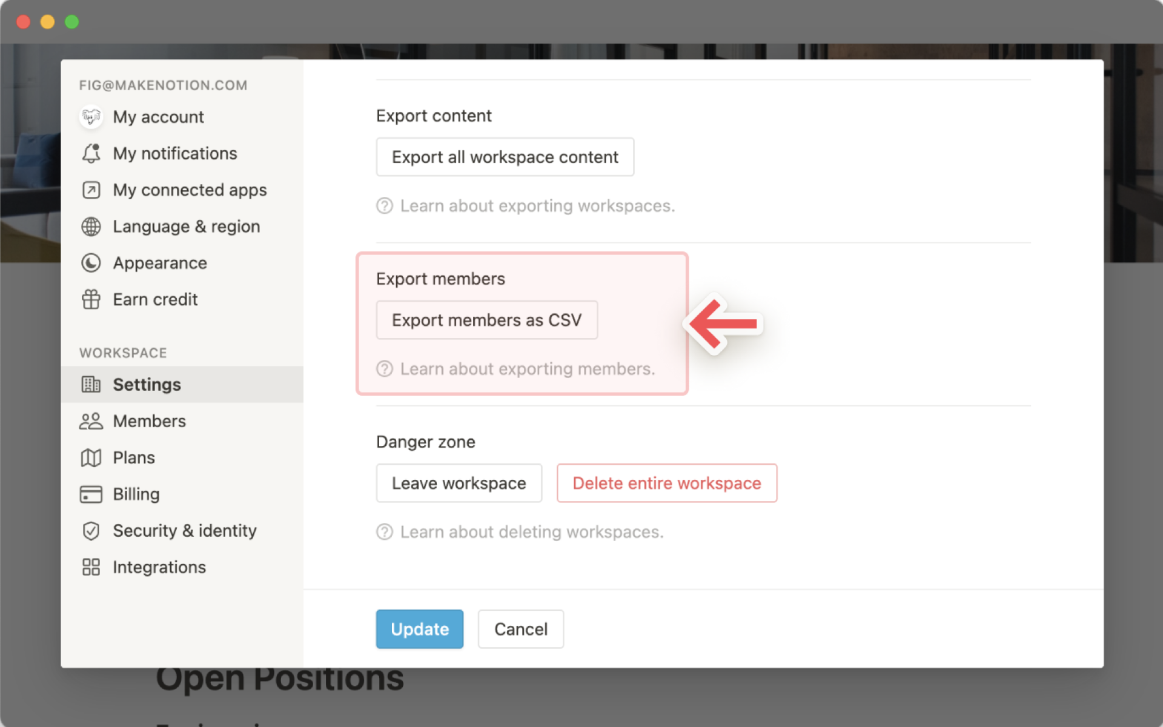Click the My connected apps icon
Viewport: 1163px width, 727px height.
click(91, 190)
